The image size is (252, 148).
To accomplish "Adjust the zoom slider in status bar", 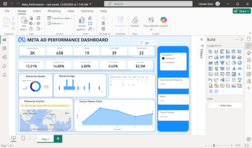I will (x=214, y=145).
